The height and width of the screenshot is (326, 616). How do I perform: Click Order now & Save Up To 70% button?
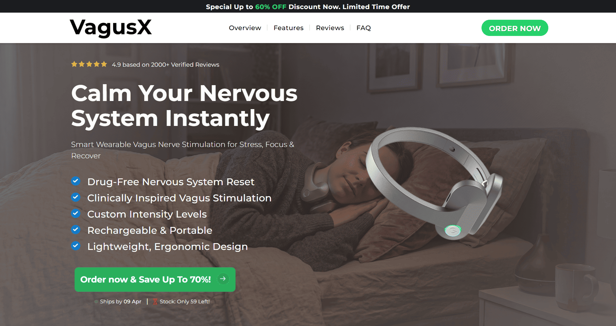[x=155, y=279]
